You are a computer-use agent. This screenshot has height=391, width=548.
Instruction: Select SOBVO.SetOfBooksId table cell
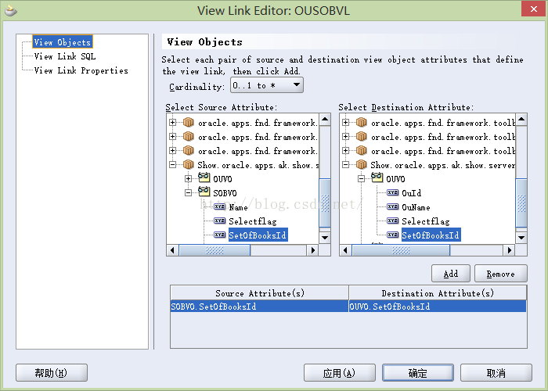pyautogui.click(x=259, y=307)
